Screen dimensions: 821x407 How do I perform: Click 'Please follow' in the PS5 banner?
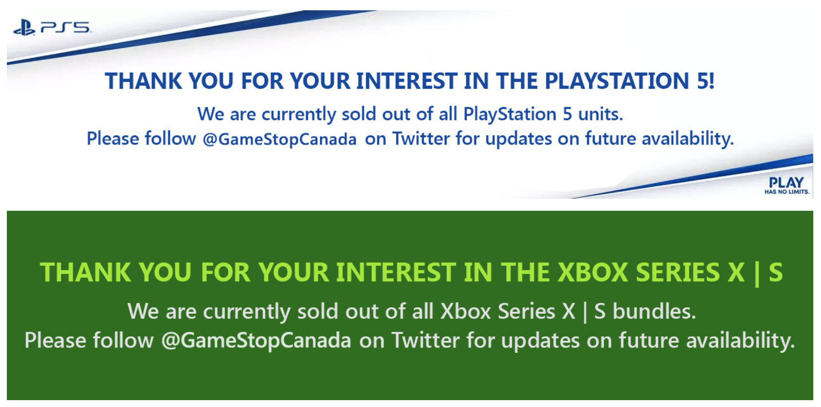click(x=141, y=139)
